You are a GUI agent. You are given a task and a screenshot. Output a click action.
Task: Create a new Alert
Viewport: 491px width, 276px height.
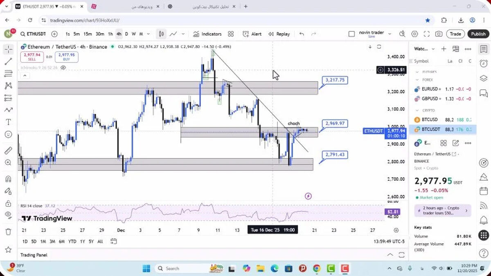point(252,34)
